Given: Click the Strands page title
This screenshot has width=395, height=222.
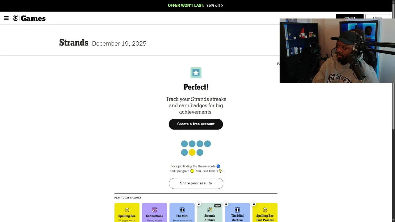Looking at the screenshot, I should 74,43.
